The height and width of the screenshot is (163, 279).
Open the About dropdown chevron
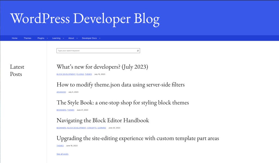[77, 38]
